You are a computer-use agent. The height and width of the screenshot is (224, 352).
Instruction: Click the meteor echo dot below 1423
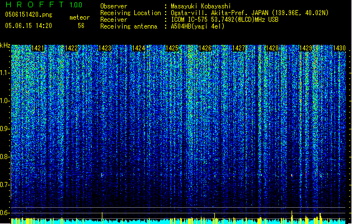point(102,175)
